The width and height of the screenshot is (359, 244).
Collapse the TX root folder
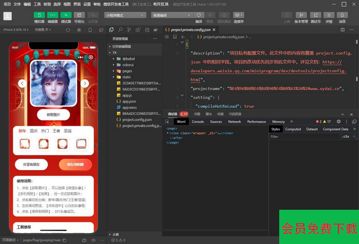point(135,53)
